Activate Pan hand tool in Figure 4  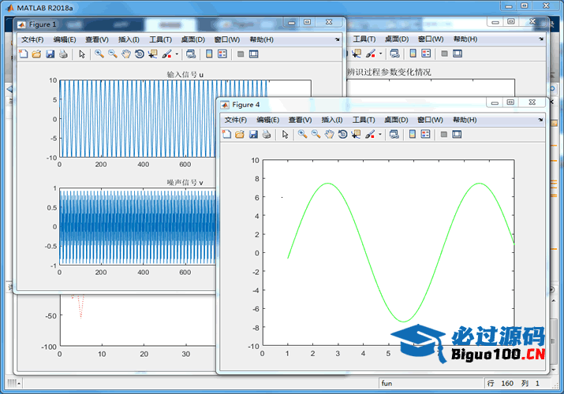coord(329,134)
